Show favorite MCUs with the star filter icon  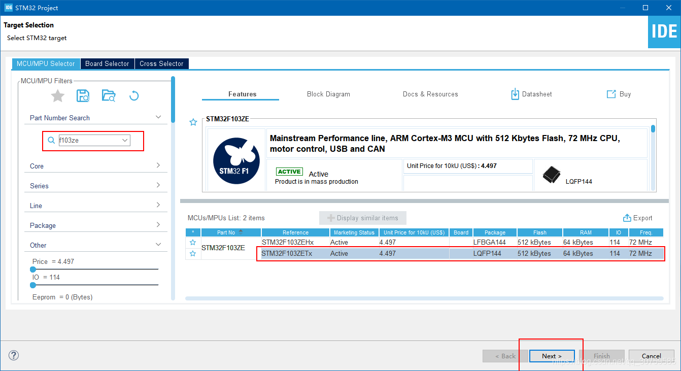click(58, 95)
